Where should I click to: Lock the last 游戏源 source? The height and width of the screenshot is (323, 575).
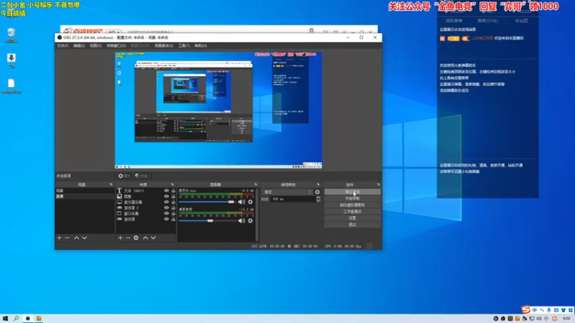[x=173, y=219]
